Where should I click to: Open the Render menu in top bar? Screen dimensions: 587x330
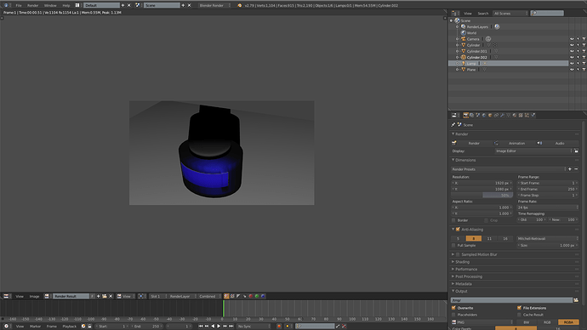tap(33, 5)
